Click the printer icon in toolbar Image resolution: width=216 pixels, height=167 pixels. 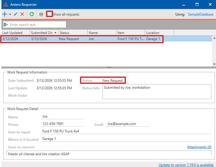pos(41,14)
